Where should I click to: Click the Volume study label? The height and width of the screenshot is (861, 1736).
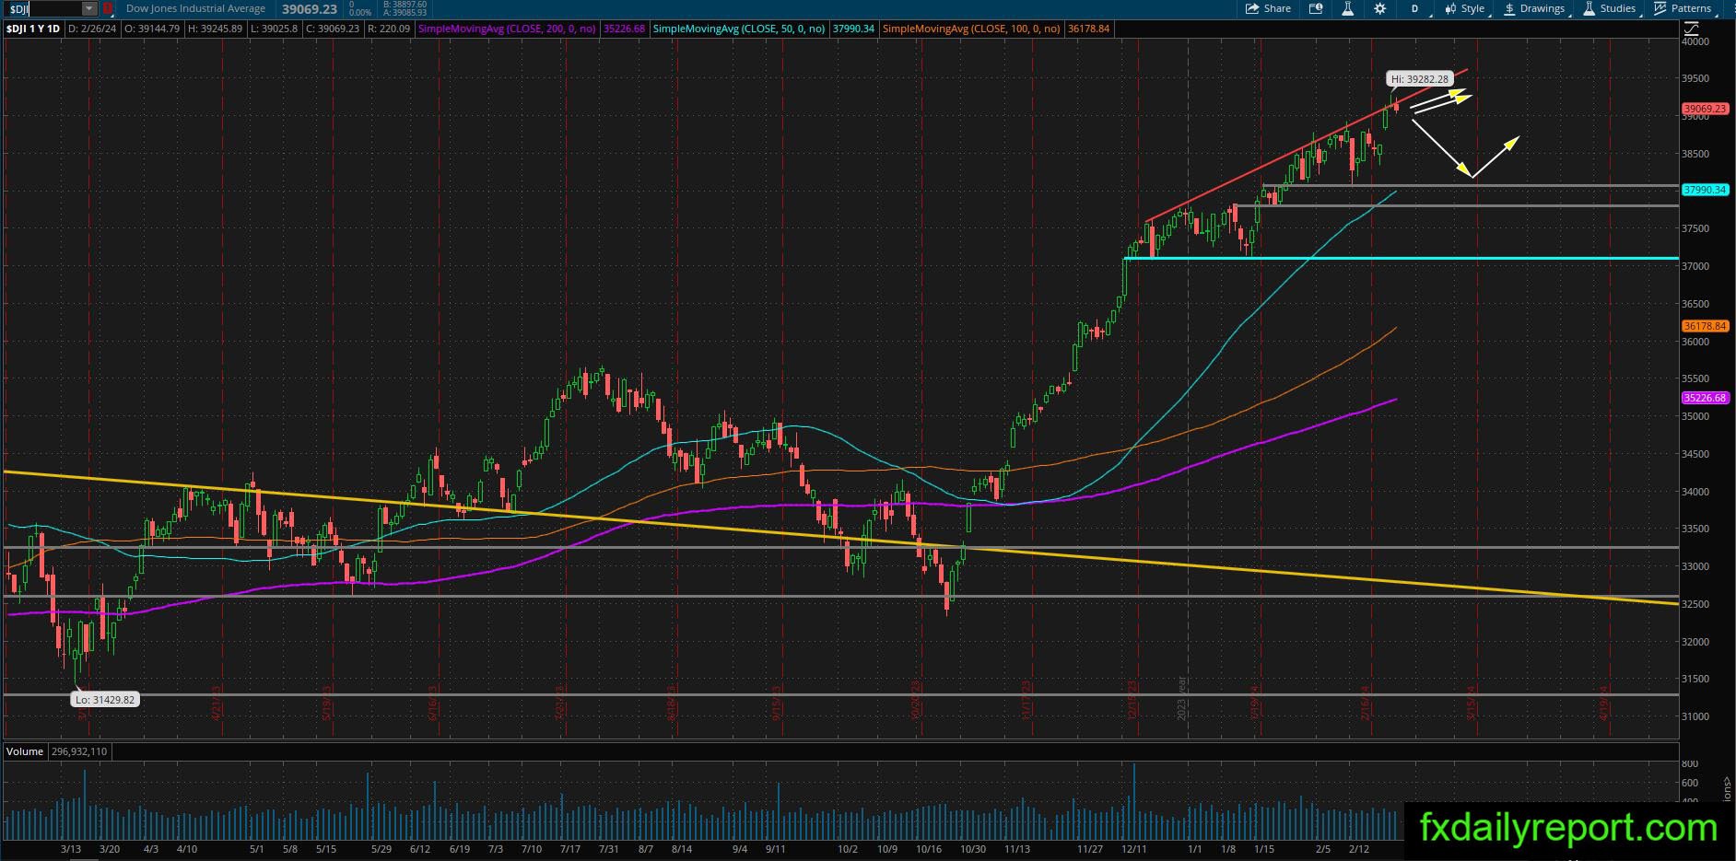25,751
